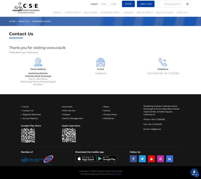Click the Colombo Stock Exchange logo
201x179 pixels.
[x=26, y=8]
